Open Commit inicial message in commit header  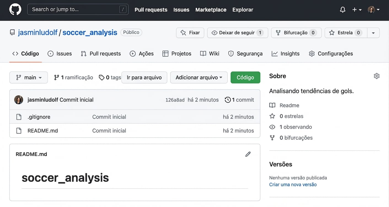77,100
